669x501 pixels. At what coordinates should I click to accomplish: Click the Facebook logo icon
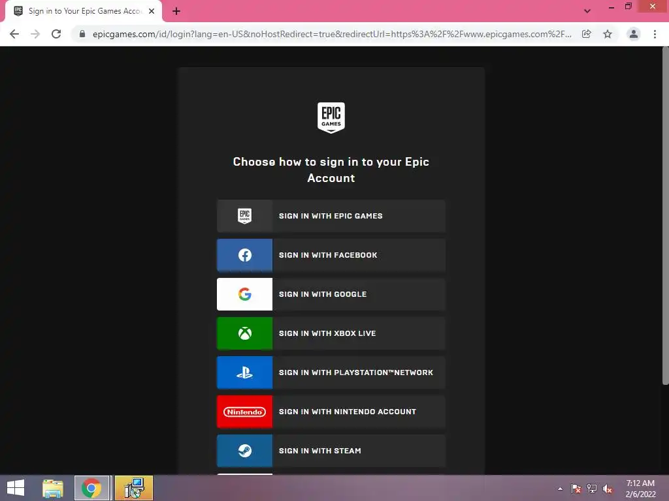point(244,255)
